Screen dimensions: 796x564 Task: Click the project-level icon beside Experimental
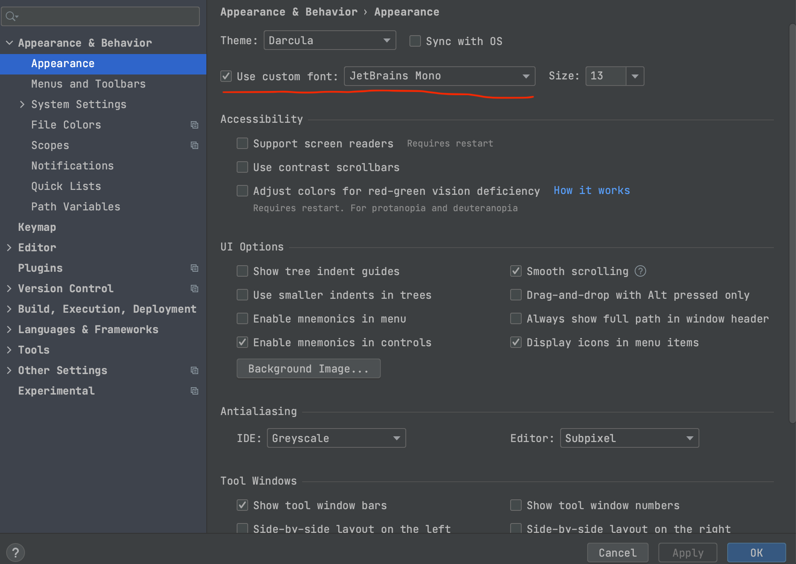click(x=194, y=391)
